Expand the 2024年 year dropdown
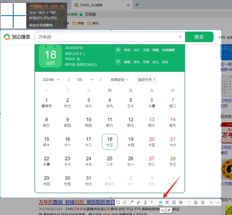 [51, 80]
